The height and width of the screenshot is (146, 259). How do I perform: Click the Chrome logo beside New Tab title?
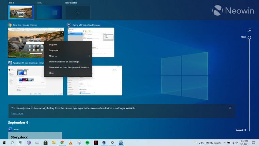(x=10, y=25)
